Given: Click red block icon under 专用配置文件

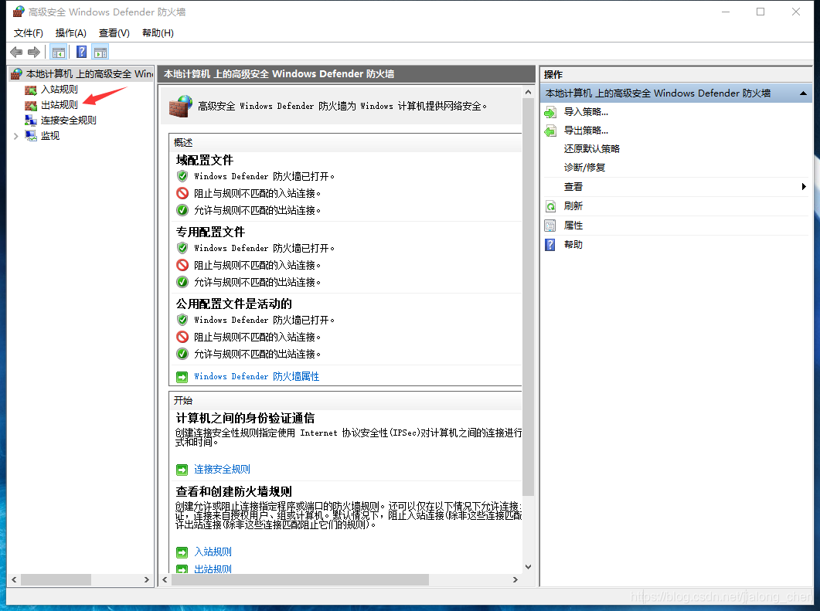Looking at the screenshot, I should (182, 265).
